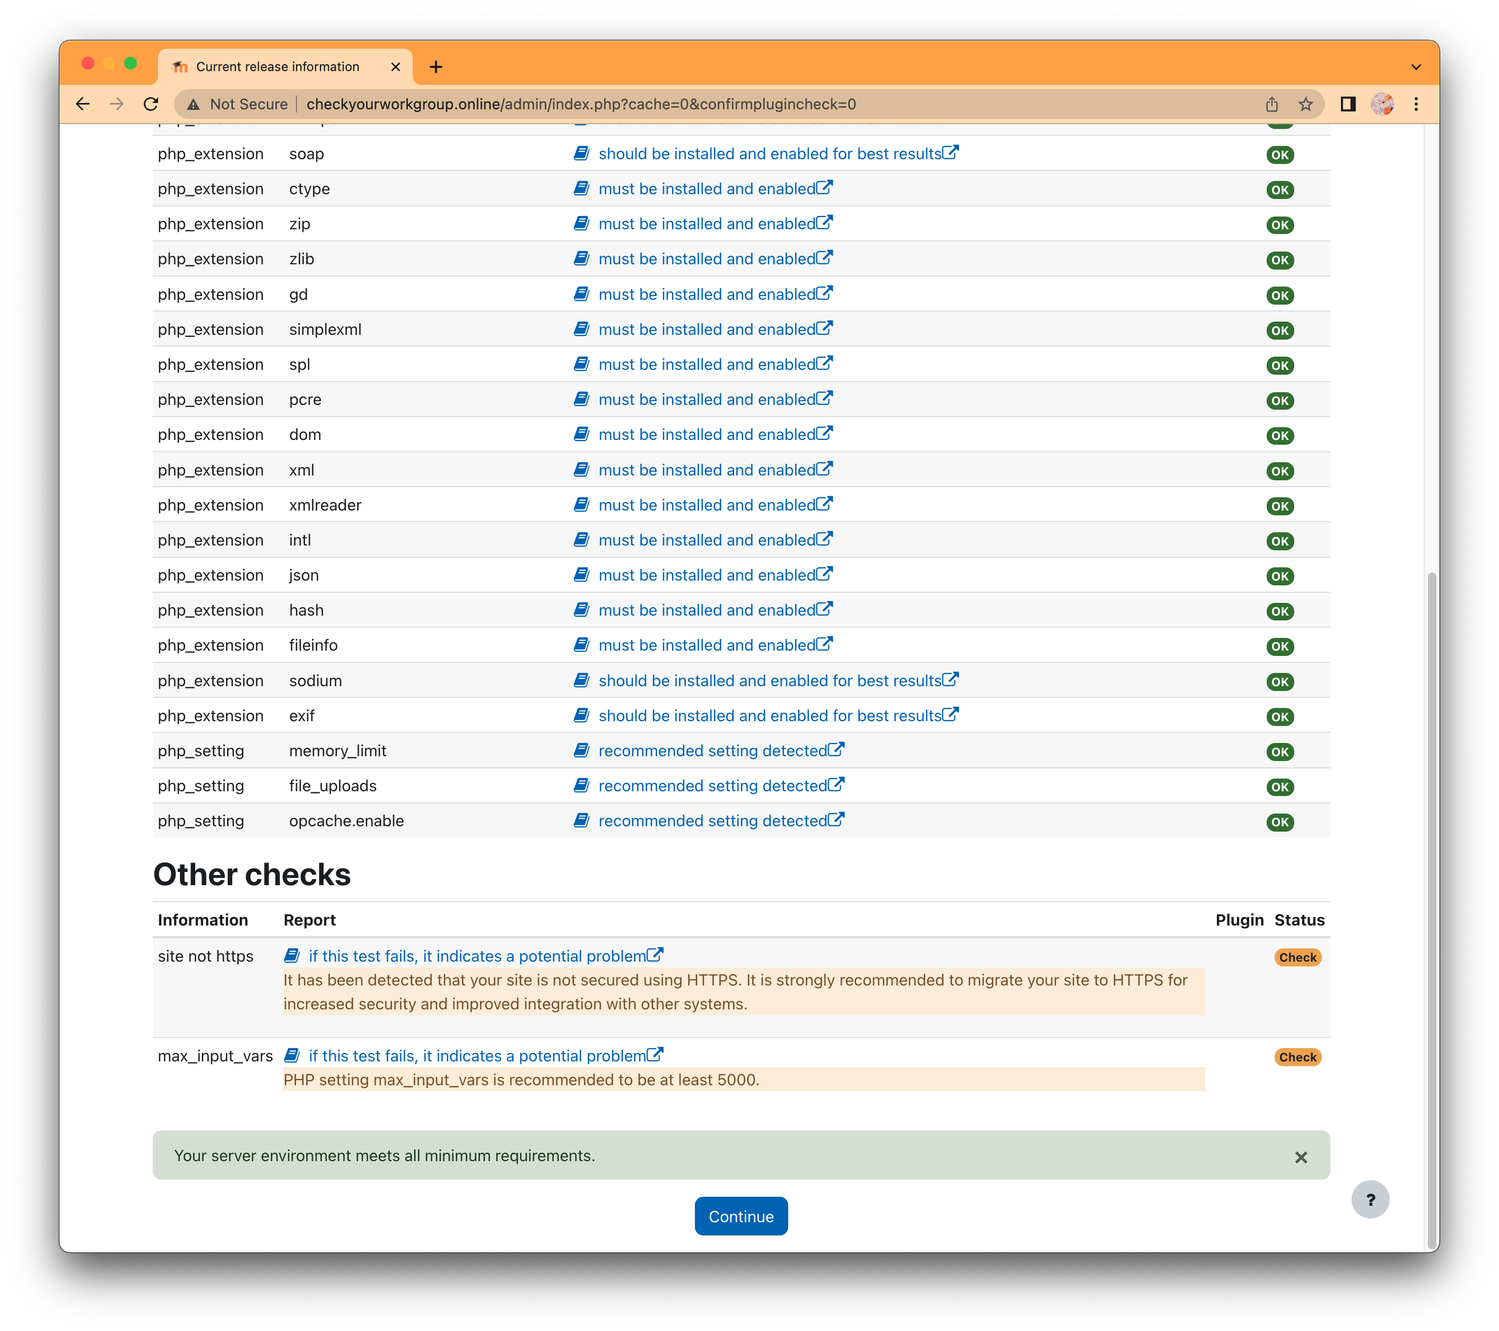
Task: Click the documentation icon for memory_limit setting
Action: (x=582, y=750)
